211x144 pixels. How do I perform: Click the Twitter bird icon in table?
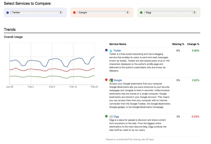coord(111,51)
